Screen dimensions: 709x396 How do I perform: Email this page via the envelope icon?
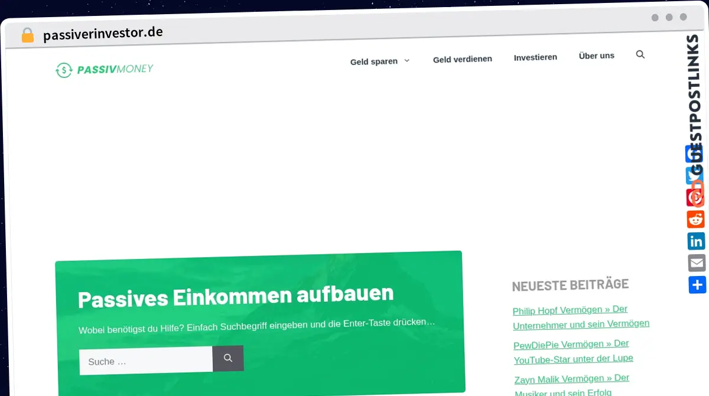[x=696, y=263]
